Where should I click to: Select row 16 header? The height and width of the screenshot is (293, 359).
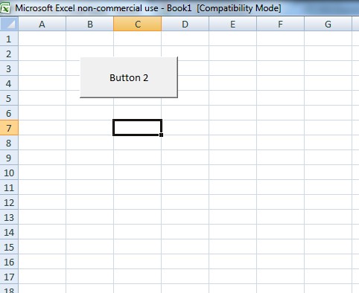9,262
